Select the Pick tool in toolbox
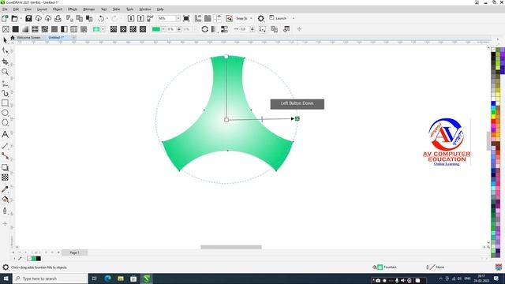505x284 pixels. pos(5,40)
